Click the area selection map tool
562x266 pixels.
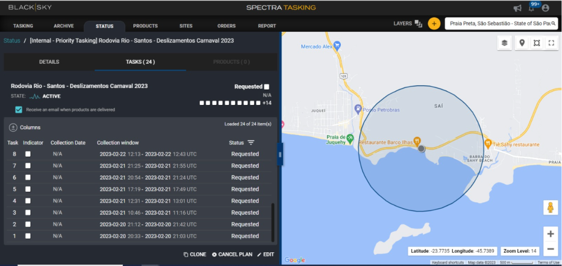click(537, 43)
